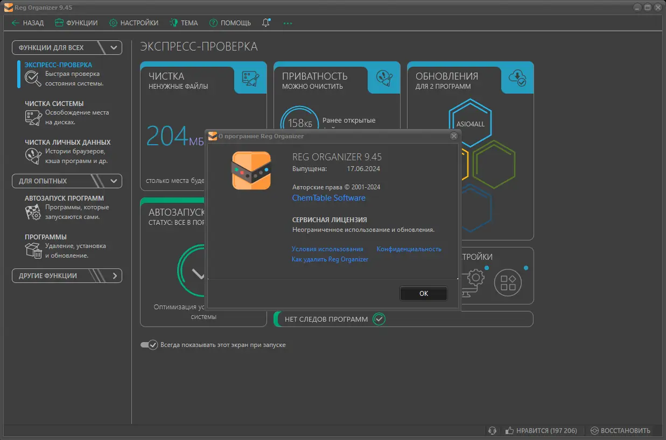The height and width of the screenshot is (440, 666).
Task: Click the green hexagon in updates tile
Action: point(494,164)
